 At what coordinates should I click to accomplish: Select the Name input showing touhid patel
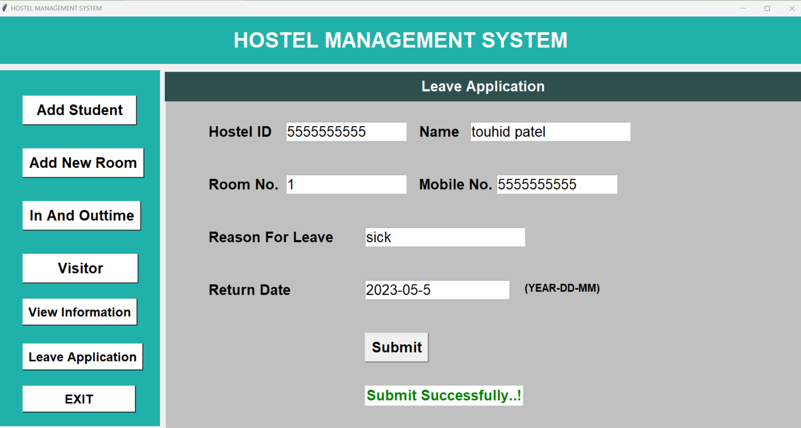click(550, 131)
